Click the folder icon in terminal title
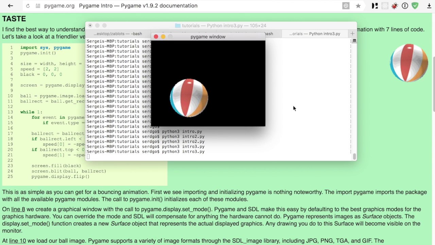The image size is (435, 245). (177, 26)
